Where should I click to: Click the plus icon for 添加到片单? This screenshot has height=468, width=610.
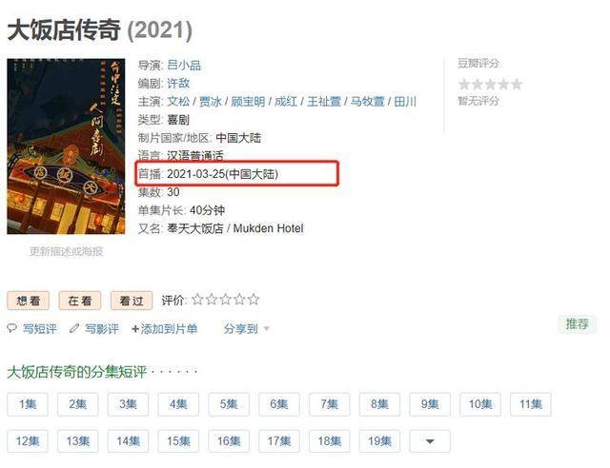(x=135, y=329)
